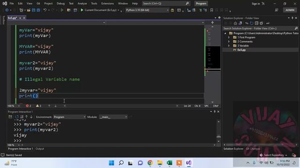300x168 pixels.
Task: Switch to the Git Changes tab
Action: 253,149
